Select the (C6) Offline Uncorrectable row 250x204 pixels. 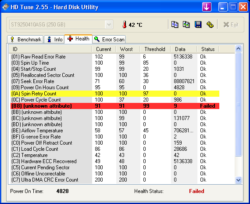pyautogui.click(x=115, y=174)
